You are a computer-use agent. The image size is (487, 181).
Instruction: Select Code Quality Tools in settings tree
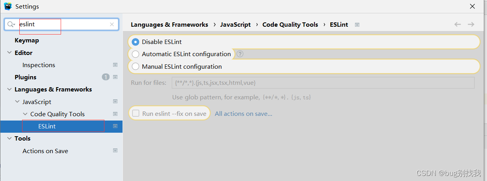(58, 114)
